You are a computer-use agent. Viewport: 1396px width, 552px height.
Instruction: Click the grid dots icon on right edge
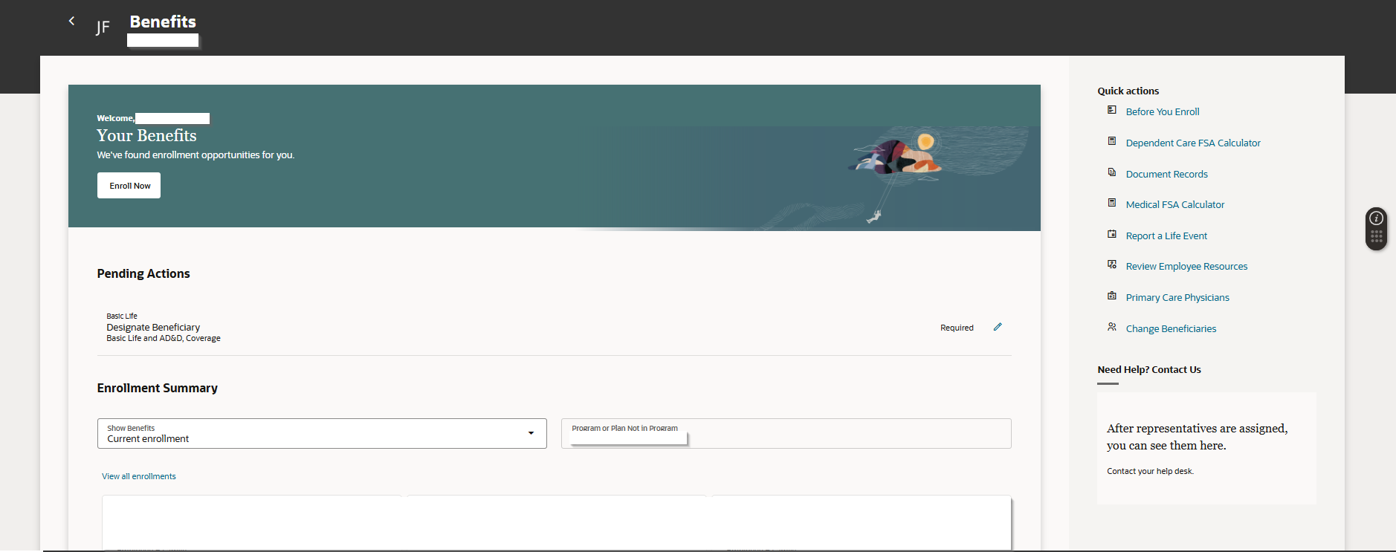[x=1376, y=237]
